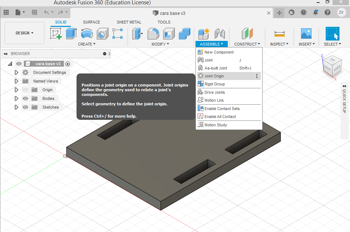Toggle visibility of cara base v3

point(19,64)
